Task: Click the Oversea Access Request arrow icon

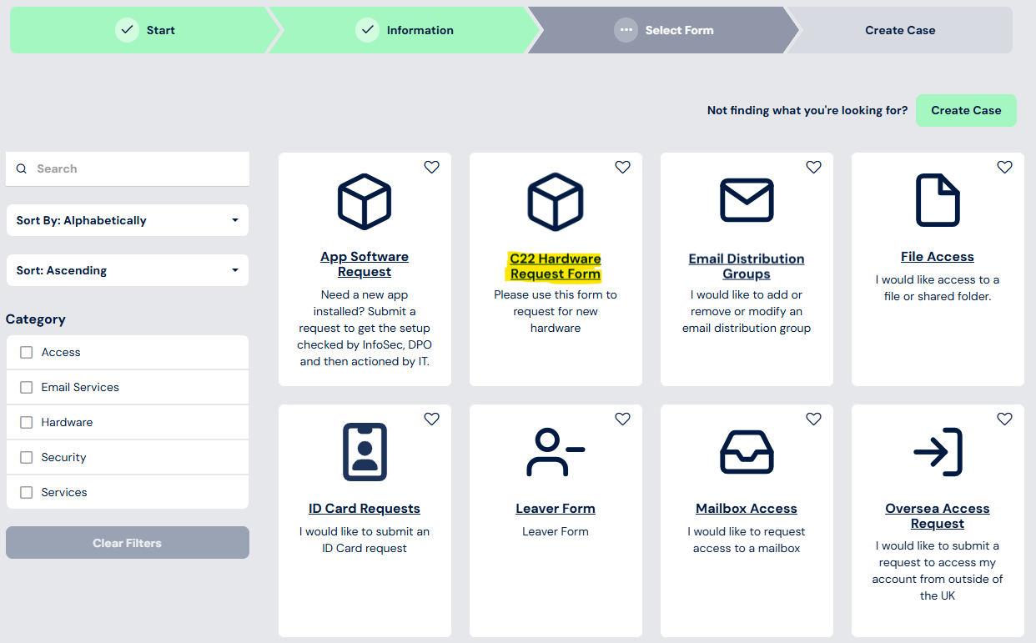Action: click(x=938, y=452)
